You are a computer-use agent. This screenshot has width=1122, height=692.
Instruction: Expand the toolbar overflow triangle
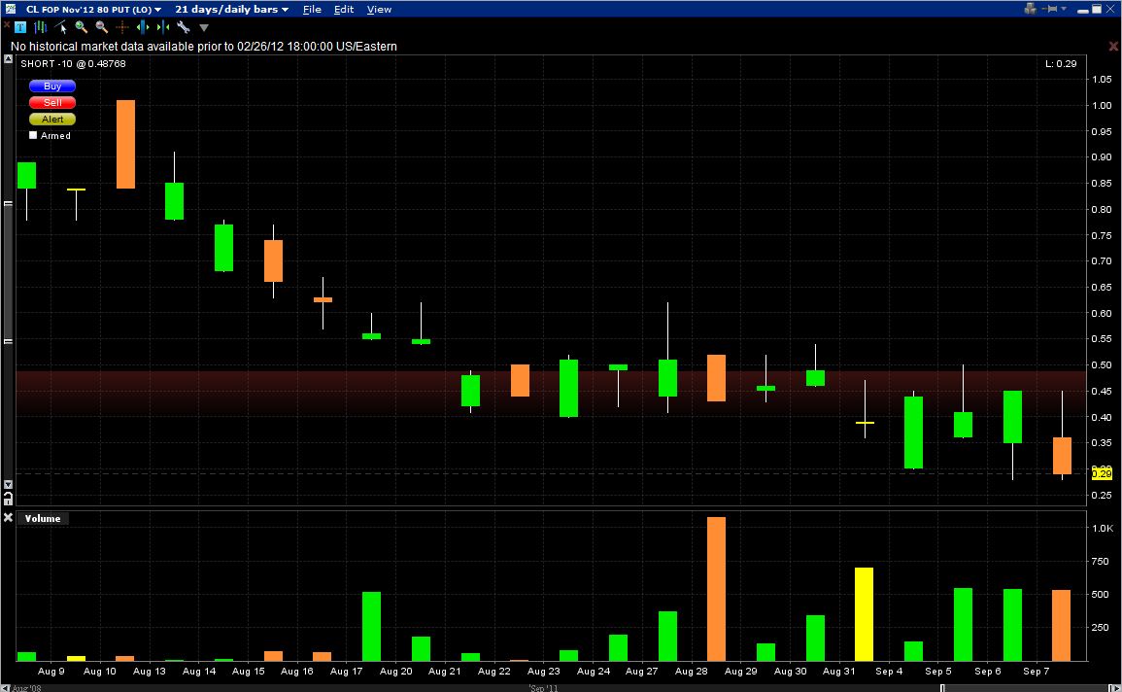204,28
